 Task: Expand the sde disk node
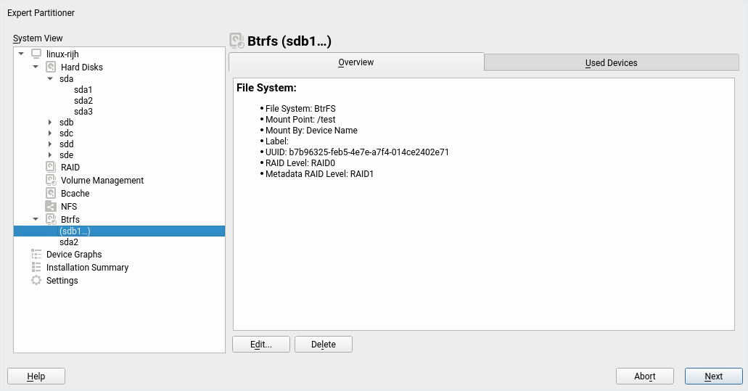coord(50,155)
